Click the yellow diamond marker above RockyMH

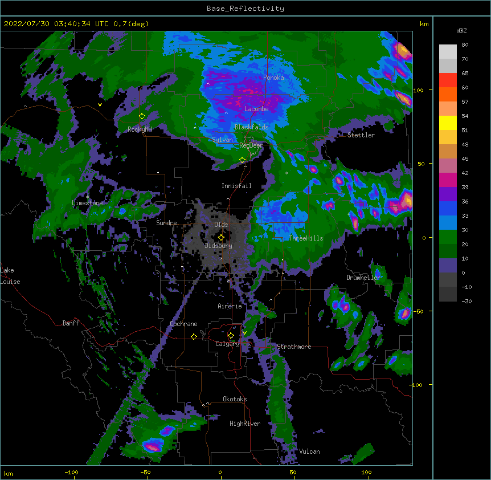click(x=142, y=116)
